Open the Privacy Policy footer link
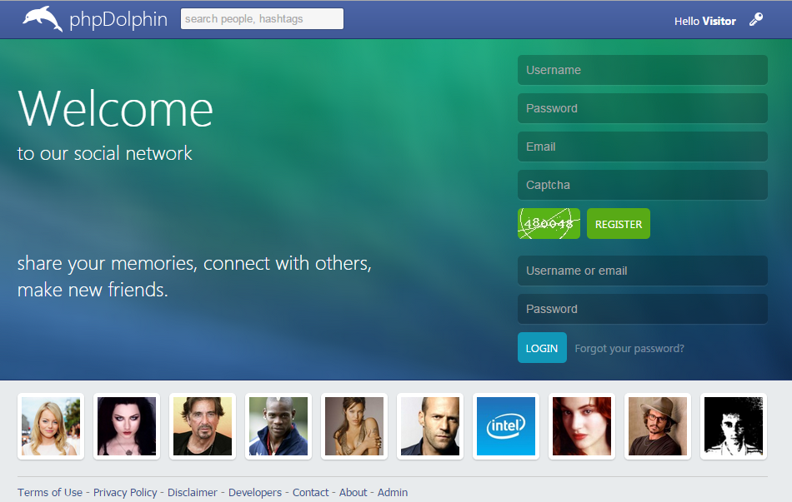The height and width of the screenshot is (502, 792). 125,492
